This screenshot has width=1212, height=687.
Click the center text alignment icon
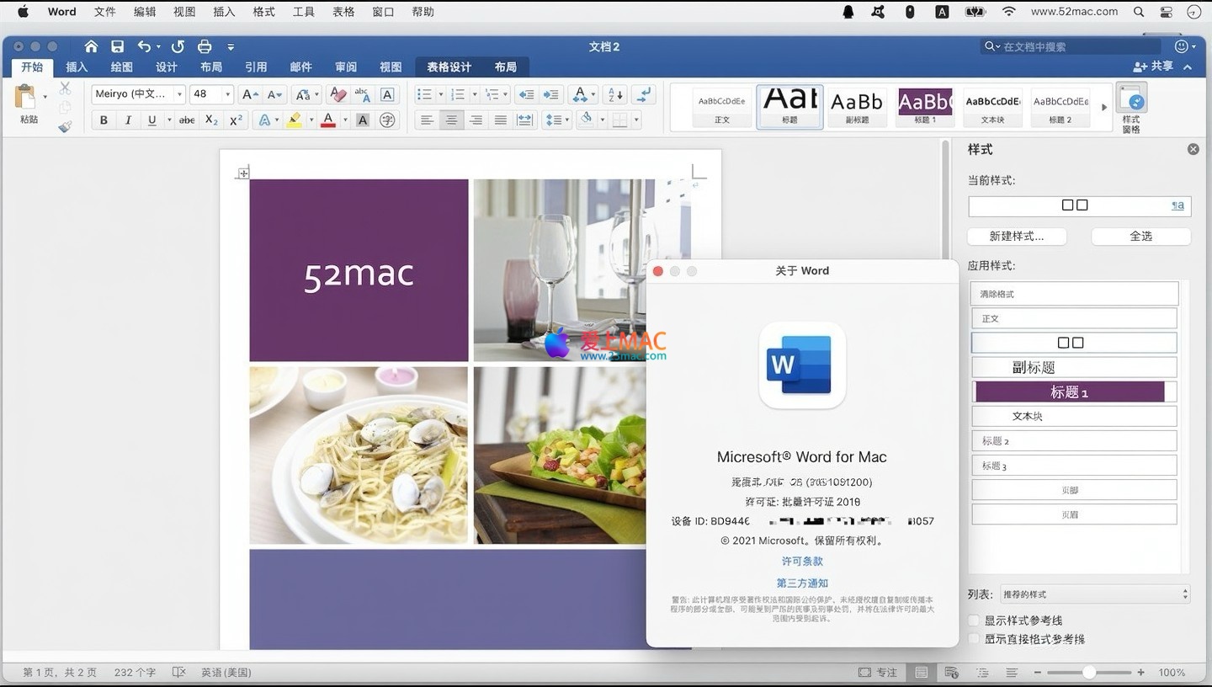[451, 120]
